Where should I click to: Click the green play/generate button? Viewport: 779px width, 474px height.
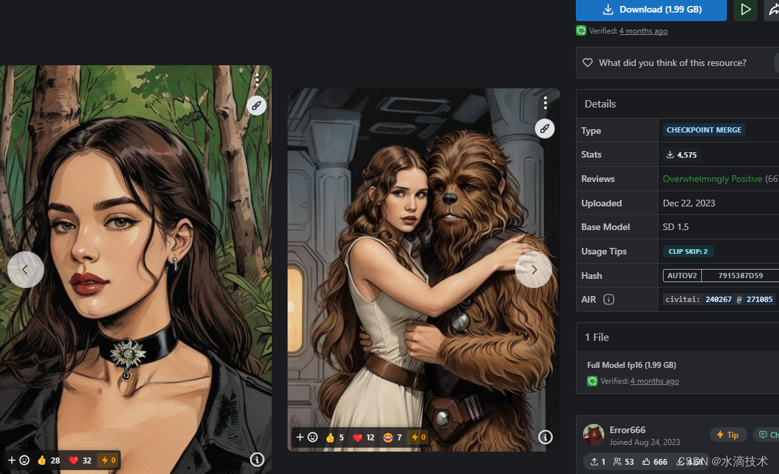click(x=745, y=9)
